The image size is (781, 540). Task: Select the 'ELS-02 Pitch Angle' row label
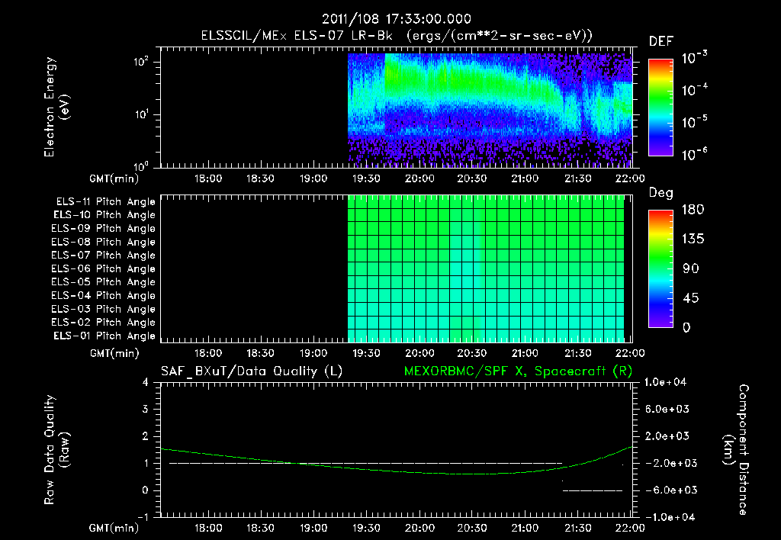[103, 323]
